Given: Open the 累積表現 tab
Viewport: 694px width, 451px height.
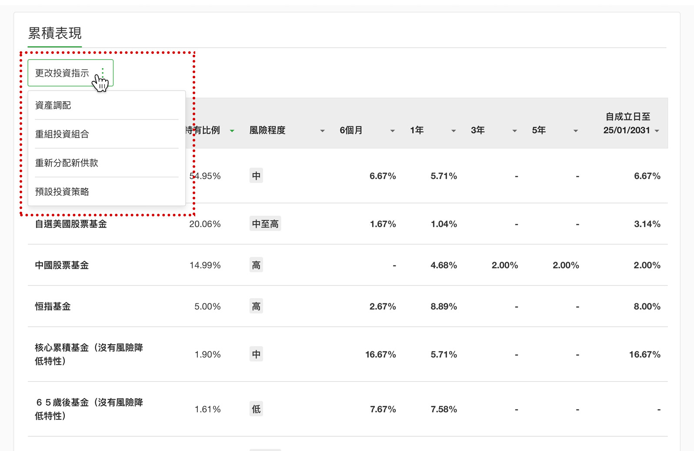Looking at the screenshot, I should coord(55,33).
